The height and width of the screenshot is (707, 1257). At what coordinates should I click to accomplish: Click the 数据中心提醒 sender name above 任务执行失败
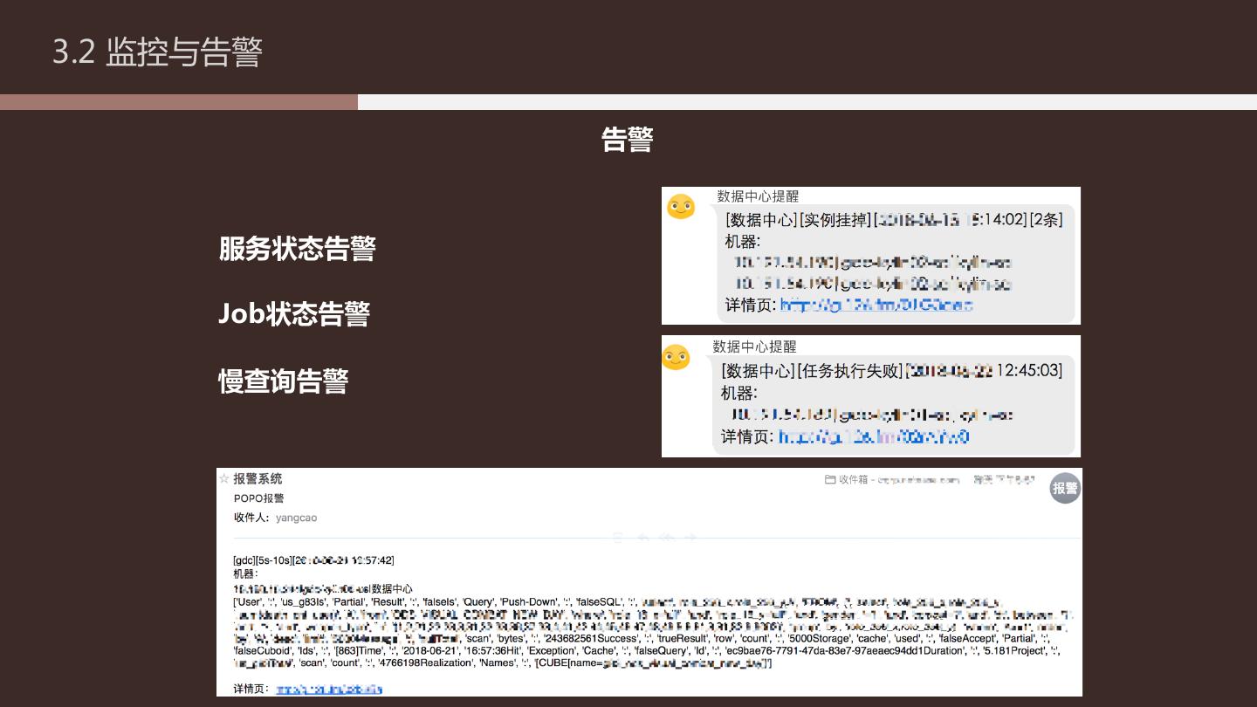[x=754, y=347]
